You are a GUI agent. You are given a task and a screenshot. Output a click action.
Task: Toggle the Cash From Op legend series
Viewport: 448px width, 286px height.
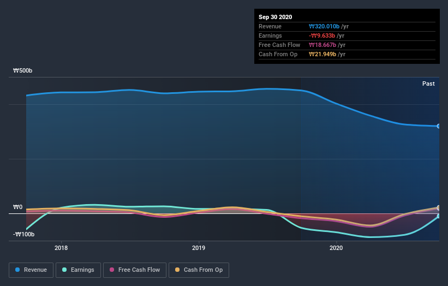click(199, 270)
